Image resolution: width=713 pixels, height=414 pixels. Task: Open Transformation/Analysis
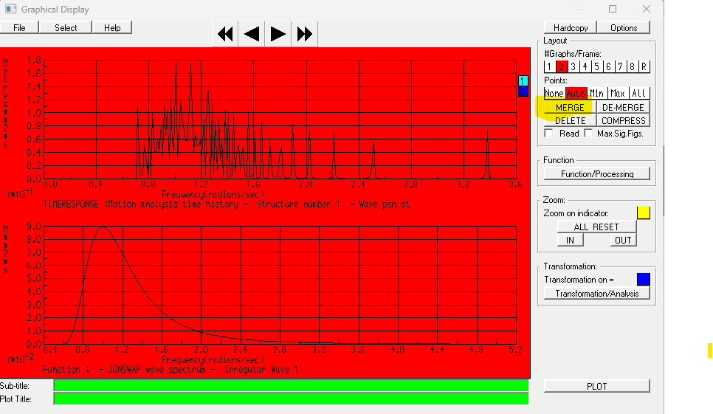click(x=597, y=293)
